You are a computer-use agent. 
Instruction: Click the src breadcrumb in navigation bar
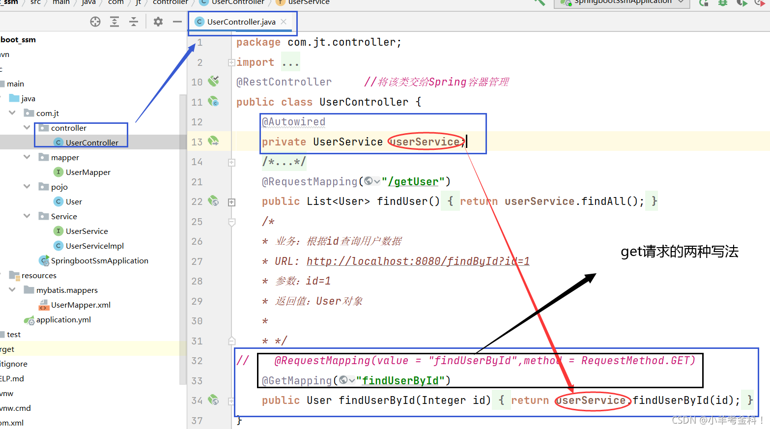(x=36, y=2)
